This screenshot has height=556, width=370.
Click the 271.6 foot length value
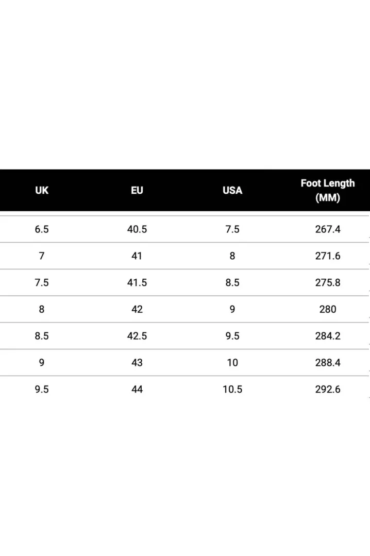pos(328,256)
